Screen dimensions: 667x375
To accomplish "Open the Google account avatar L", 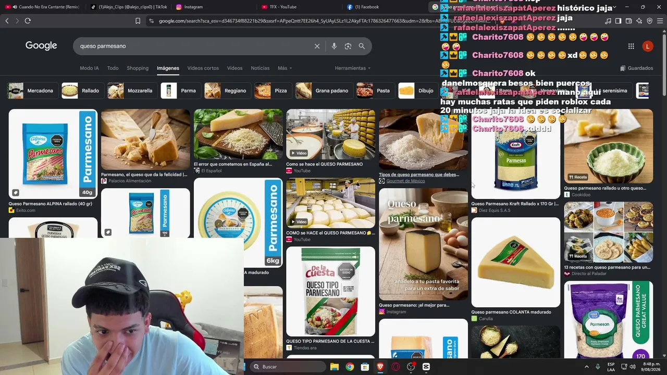I will [648, 46].
